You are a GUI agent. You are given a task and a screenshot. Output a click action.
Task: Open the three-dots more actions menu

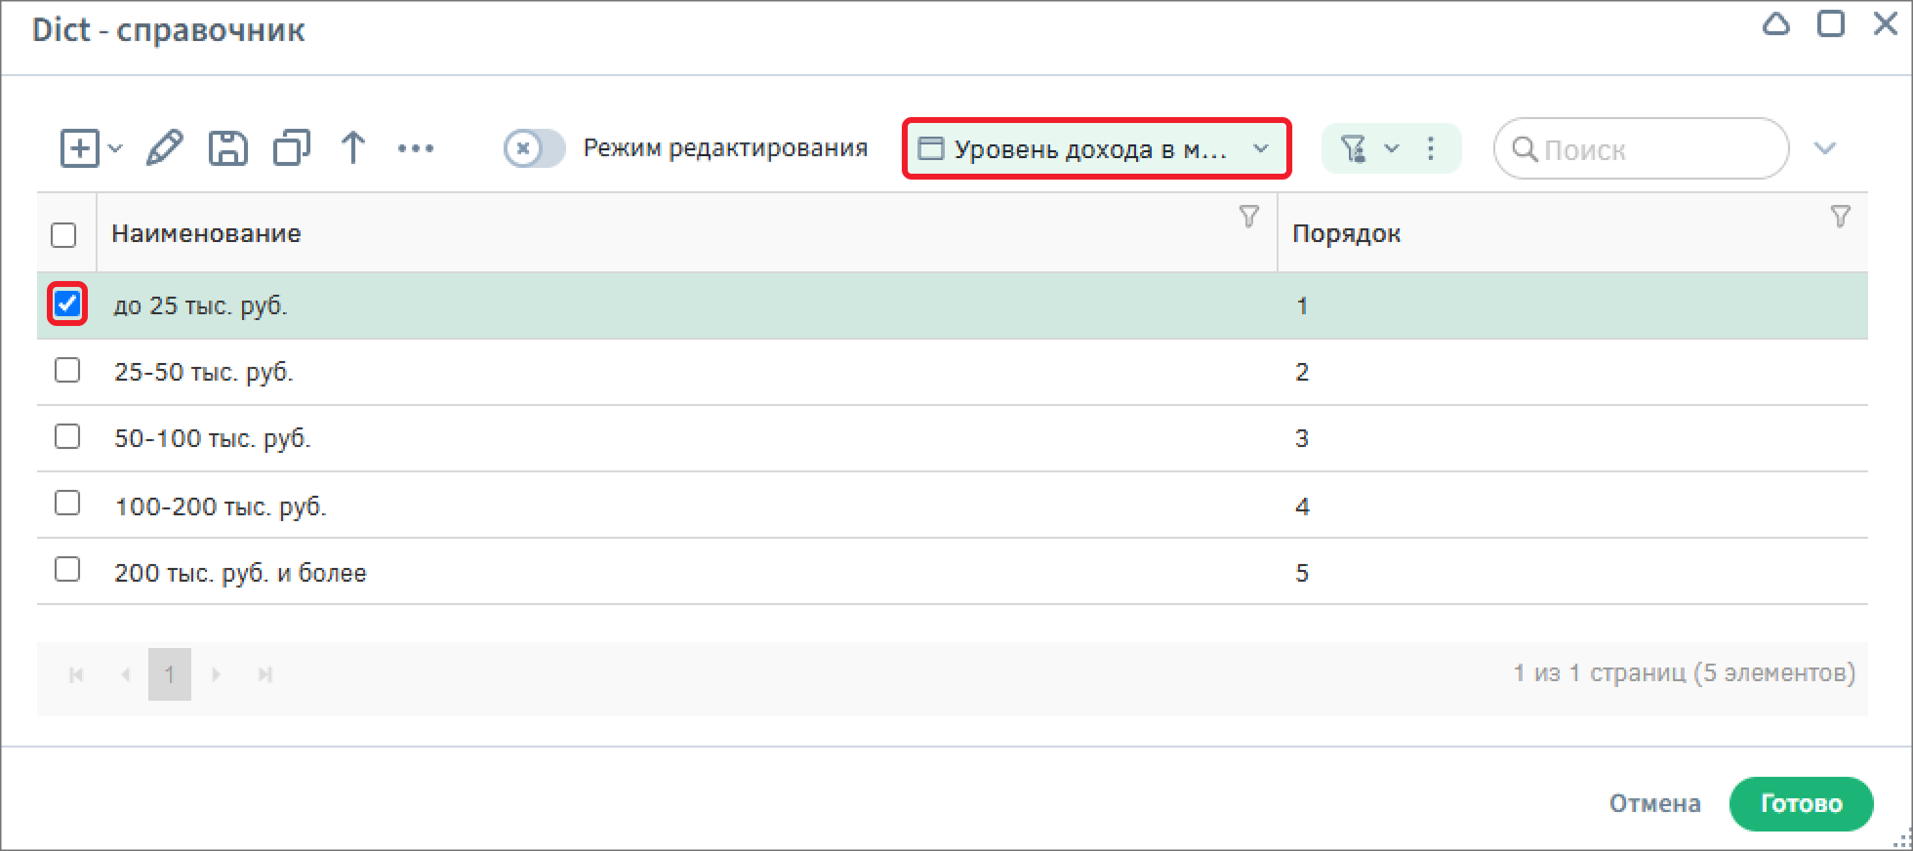pos(416,149)
